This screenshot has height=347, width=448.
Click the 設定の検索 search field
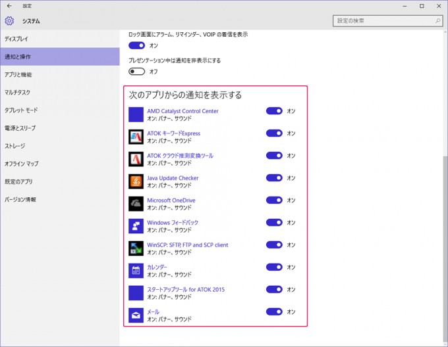[x=387, y=21]
